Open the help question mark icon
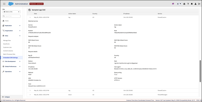This screenshot has height=102, width=202. tap(188, 4)
